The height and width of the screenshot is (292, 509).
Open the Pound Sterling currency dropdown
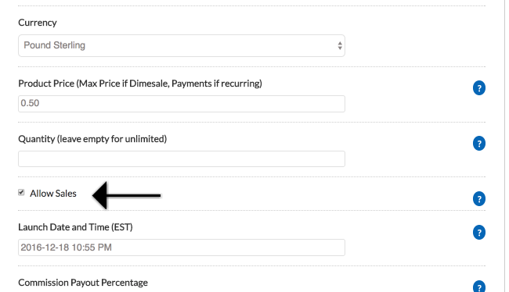coord(182,45)
